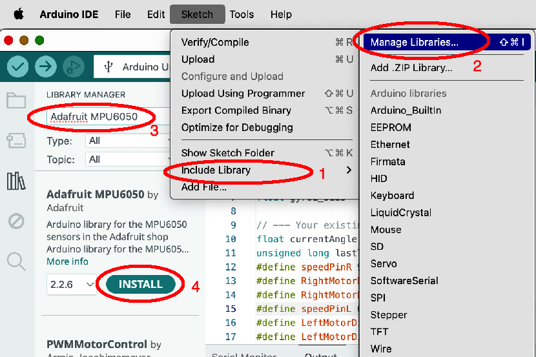Image resolution: width=536 pixels, height=357 pixels.
Task: Open the Topic filter dropdown
Action: tap(128, 159)
